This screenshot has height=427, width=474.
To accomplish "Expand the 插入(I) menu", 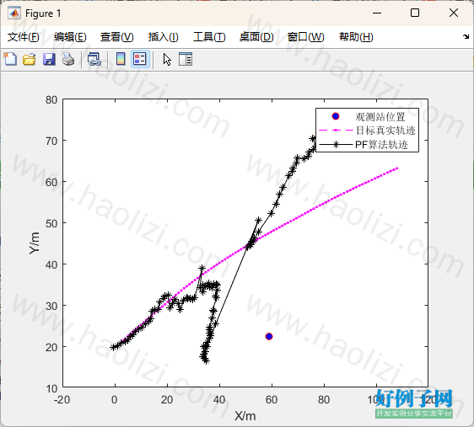I will pos(164,37).
